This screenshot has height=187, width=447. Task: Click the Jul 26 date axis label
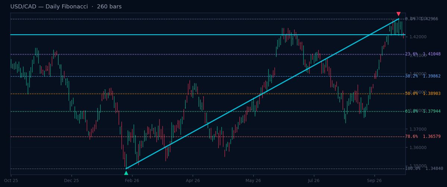coord(314,180)
